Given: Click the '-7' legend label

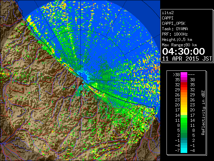Looking at the screenshot, I should (x=177, y=151).
